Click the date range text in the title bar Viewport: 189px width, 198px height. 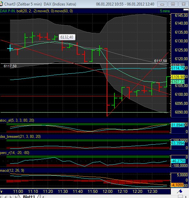tap(125, 4)
